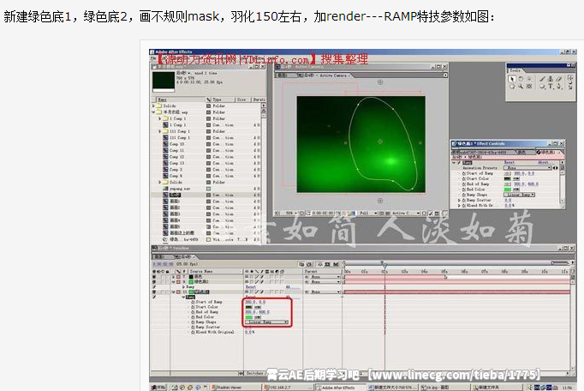Switch to 绿色底1 tab in Effect Controls
This screenshot has width=584, height=391.
pos(550,153)
